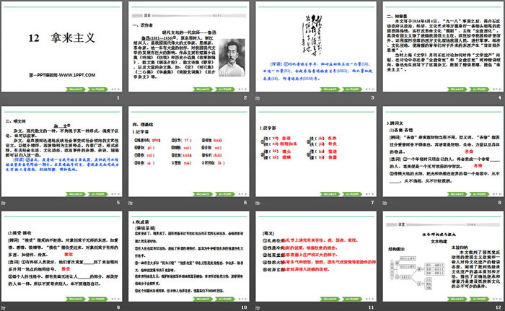Viewport: 505px width, 311px height.
Task: Select slide 7 thumbnail with red character answers
Action: (x=316, y=152)
